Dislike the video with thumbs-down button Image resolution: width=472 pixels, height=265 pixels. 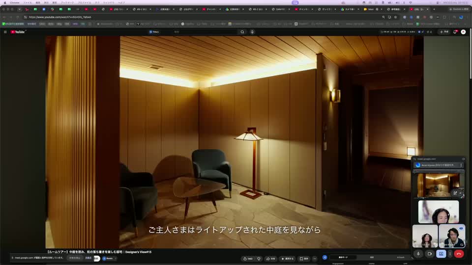[x=259, y=259]
